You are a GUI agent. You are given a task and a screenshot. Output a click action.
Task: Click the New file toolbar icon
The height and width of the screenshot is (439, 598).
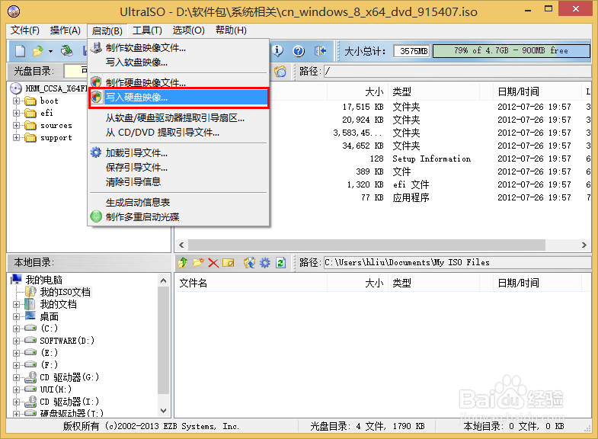tap(21, 50)
